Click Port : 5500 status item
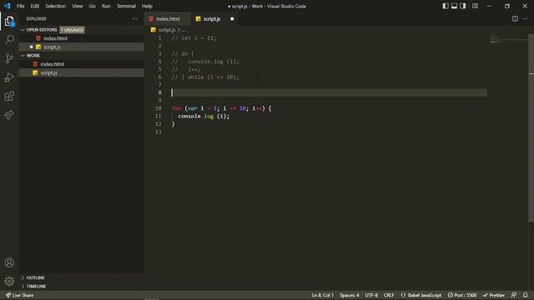This screenshot has height=300, width=534. (462, 295)
